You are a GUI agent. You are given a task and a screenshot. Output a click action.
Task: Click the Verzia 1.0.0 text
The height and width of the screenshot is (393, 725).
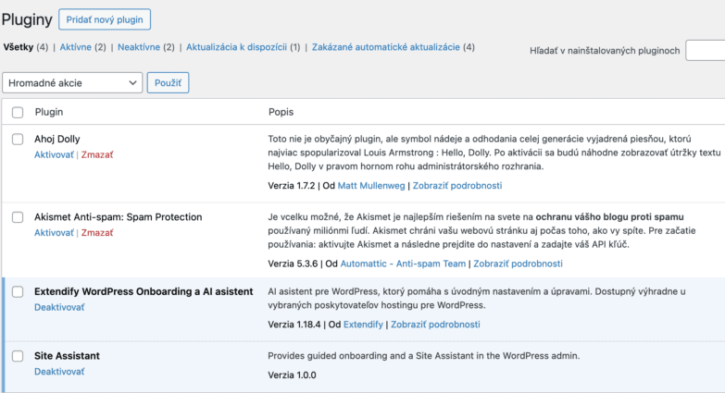(293, 375)
